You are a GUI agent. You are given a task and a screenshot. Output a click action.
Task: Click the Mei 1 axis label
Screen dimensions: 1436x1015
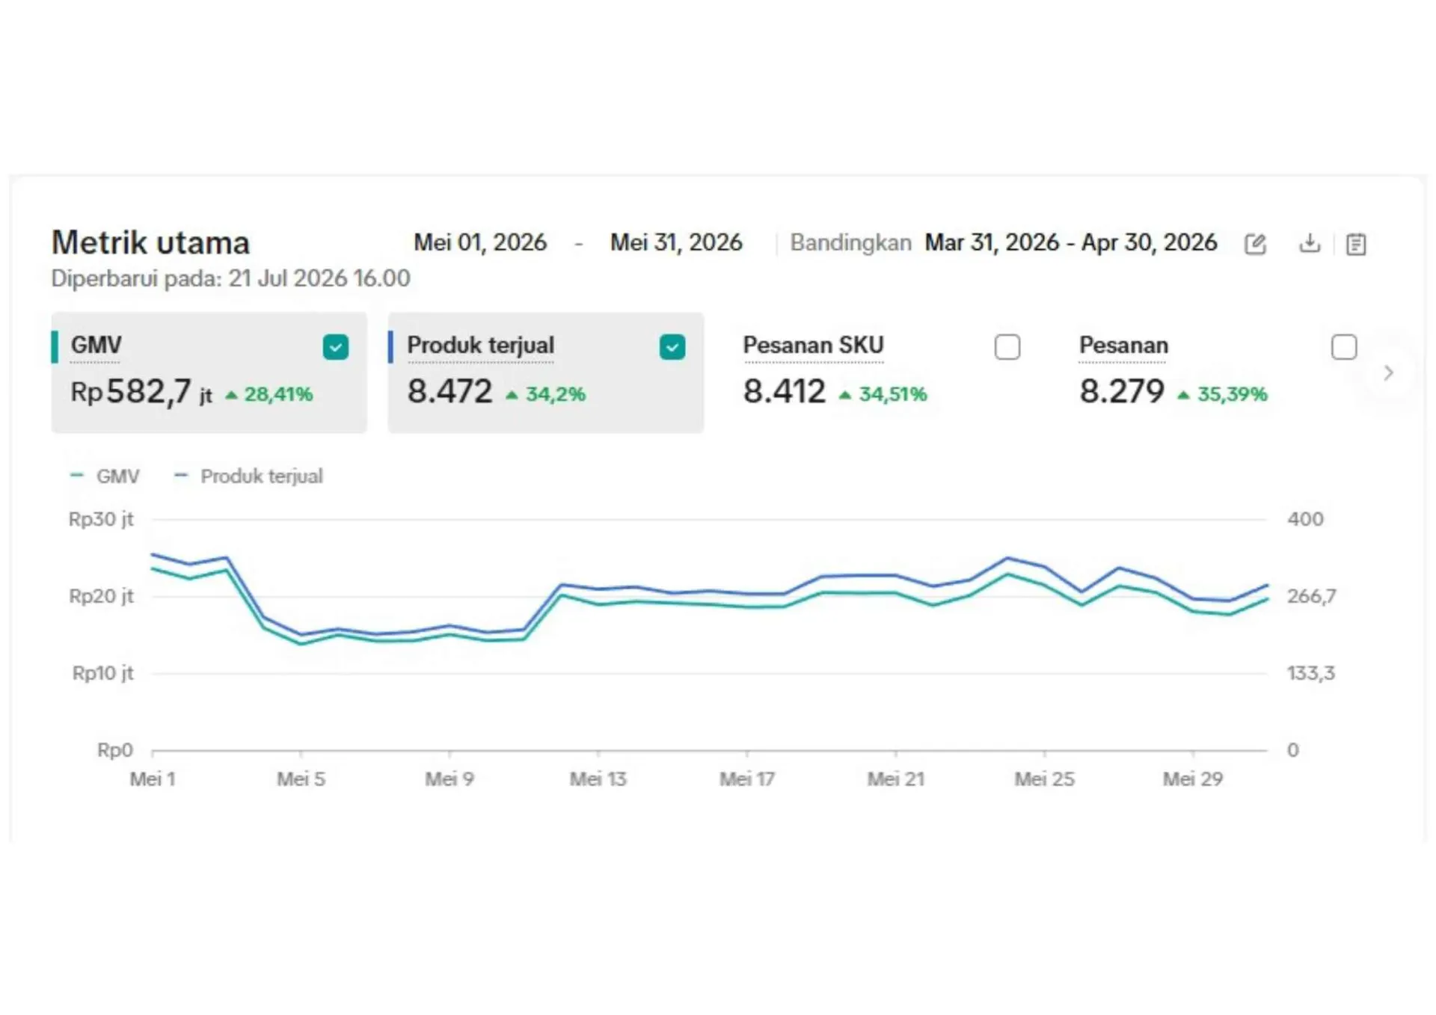(x=153, y=779)
